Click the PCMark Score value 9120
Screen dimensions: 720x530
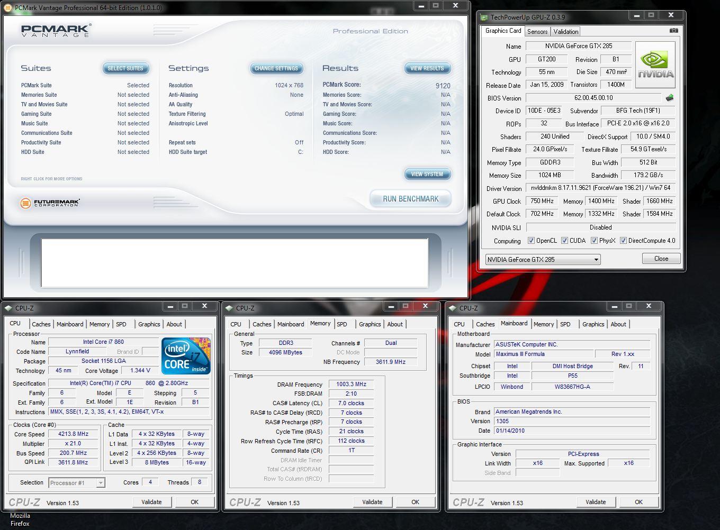tap(443, 86)
